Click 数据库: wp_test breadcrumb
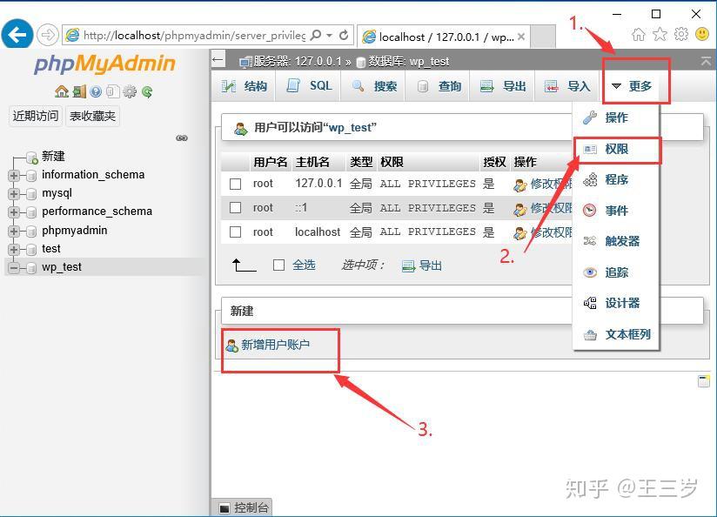Viewport: 717px width, 517px height. click(403, 61)
